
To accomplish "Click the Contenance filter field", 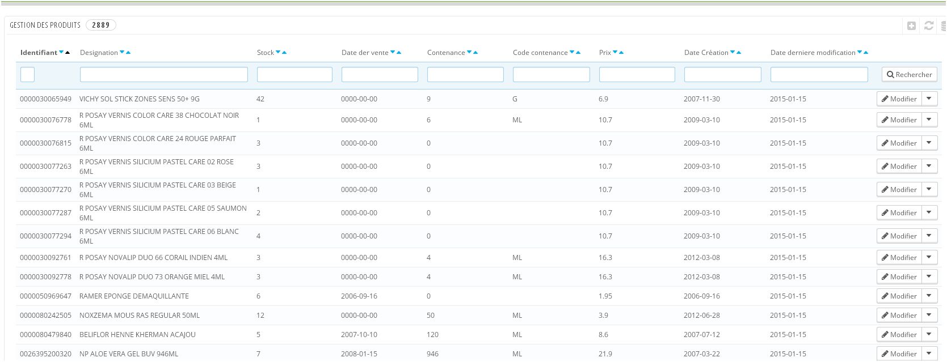I will pos(465,74).
